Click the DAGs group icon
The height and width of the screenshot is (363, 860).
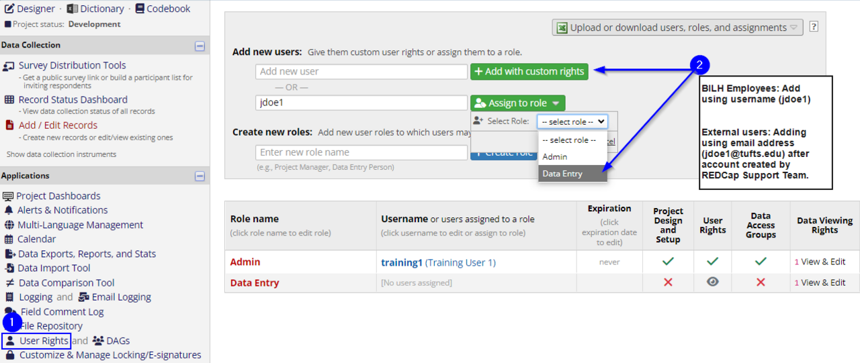(98, 341)
